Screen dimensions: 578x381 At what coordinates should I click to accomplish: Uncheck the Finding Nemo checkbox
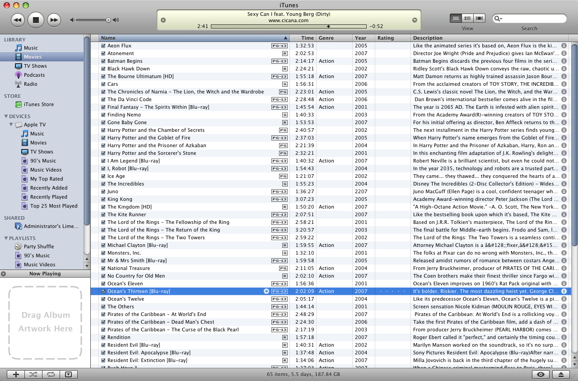[103, 115]
